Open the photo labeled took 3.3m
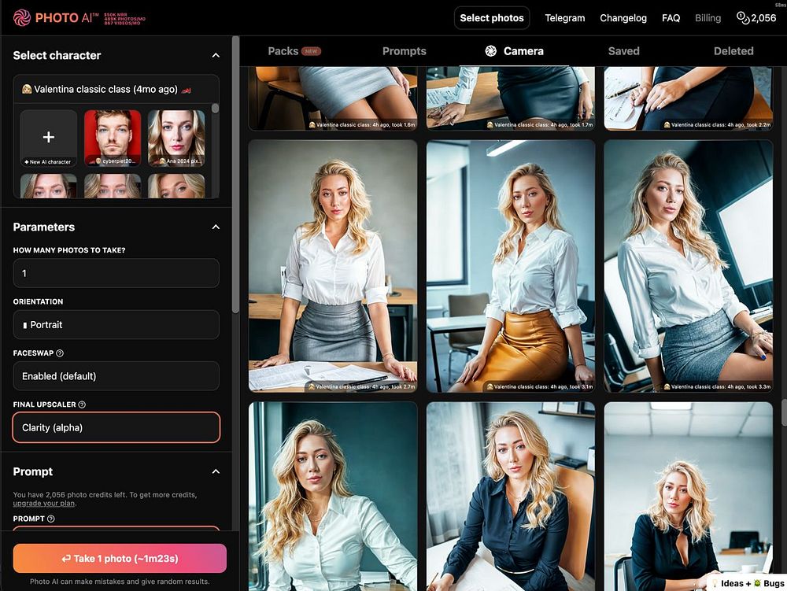787x591 pixels. pyautogui.click(x=688, y=266)
